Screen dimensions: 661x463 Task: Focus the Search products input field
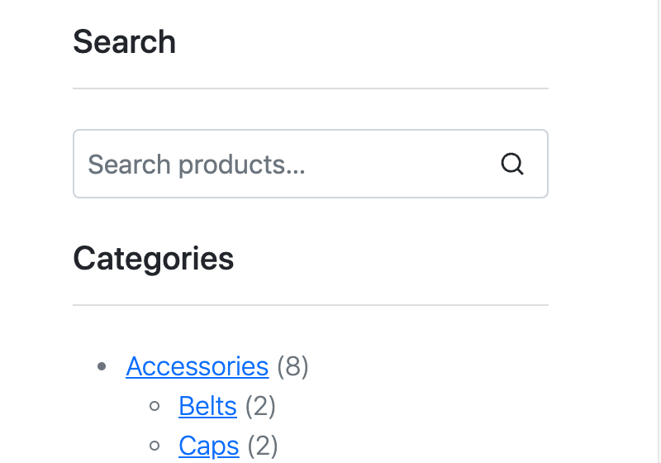click(x=311, y=164)
